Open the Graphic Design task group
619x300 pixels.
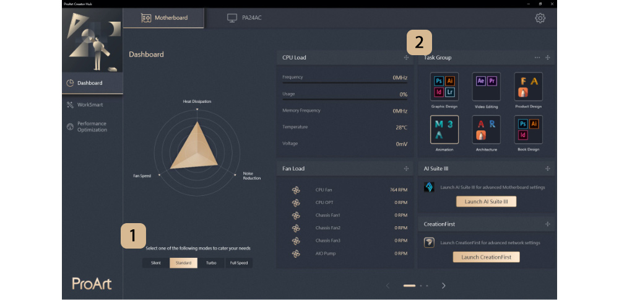coord(444,87)
